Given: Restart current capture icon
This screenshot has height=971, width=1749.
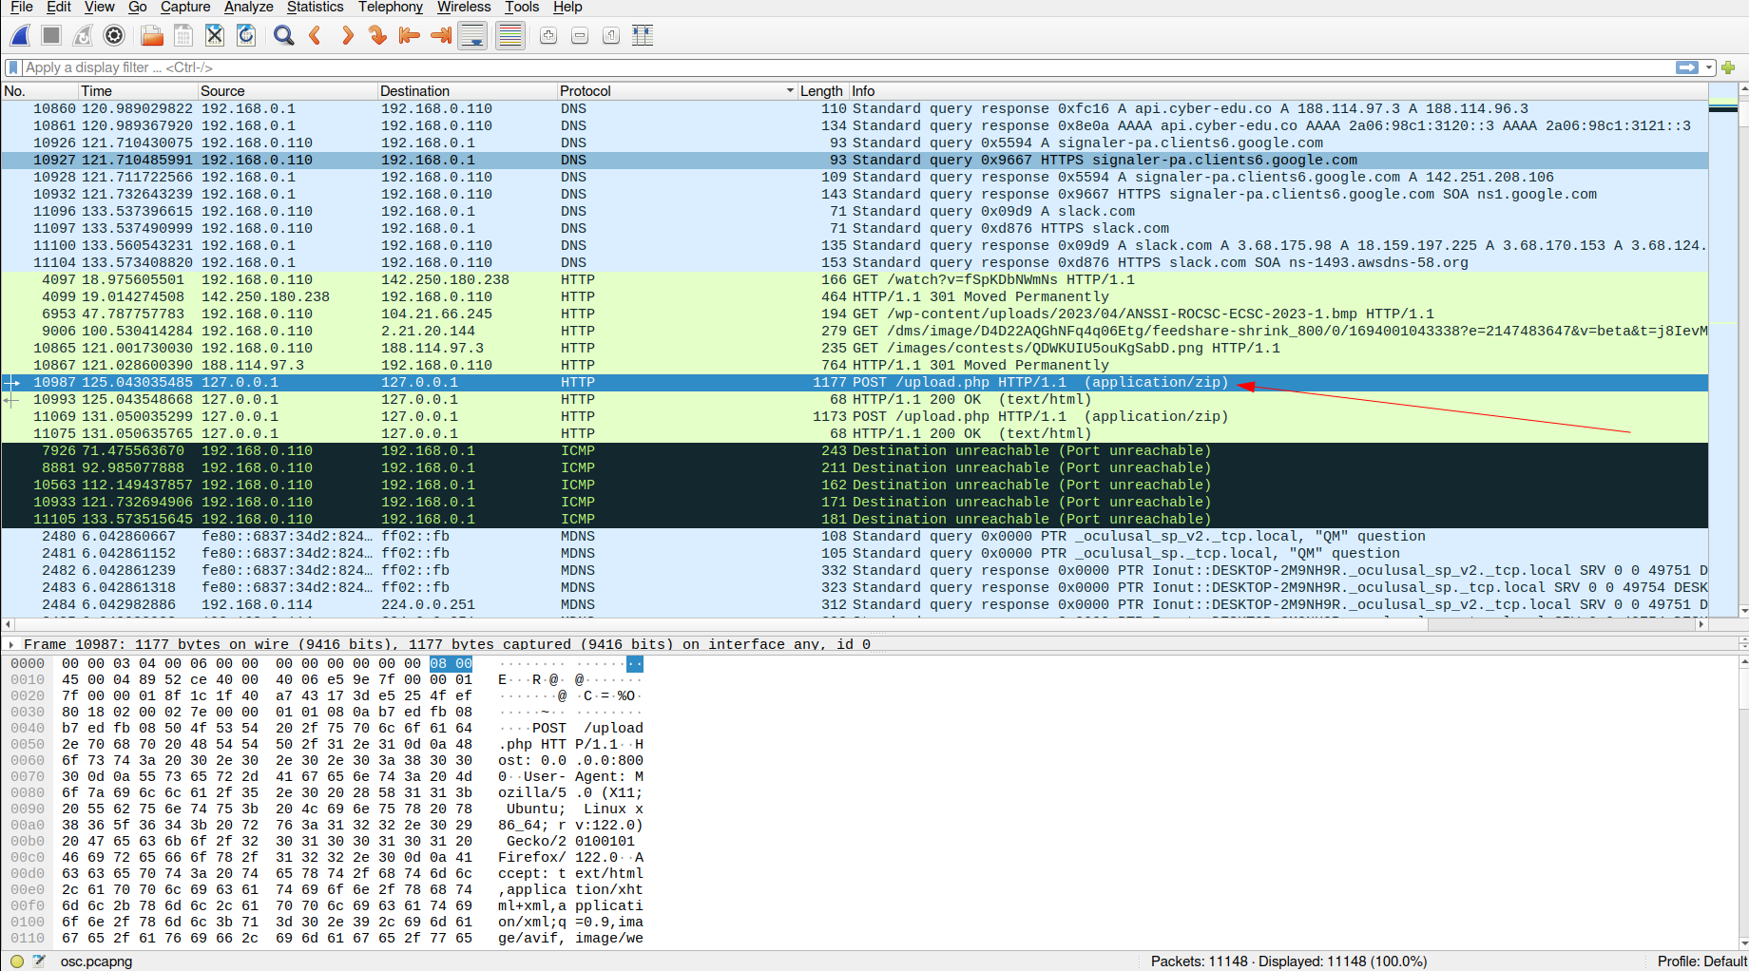Looking at the screenshot, I should click(x=83, y=36).
